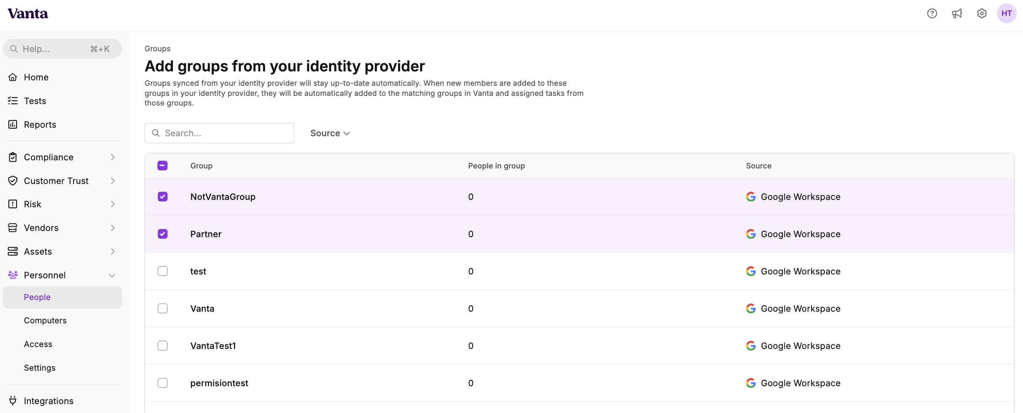1023x413 pixels.
Task: Click the Home house icon
Action: coord(13,77)
